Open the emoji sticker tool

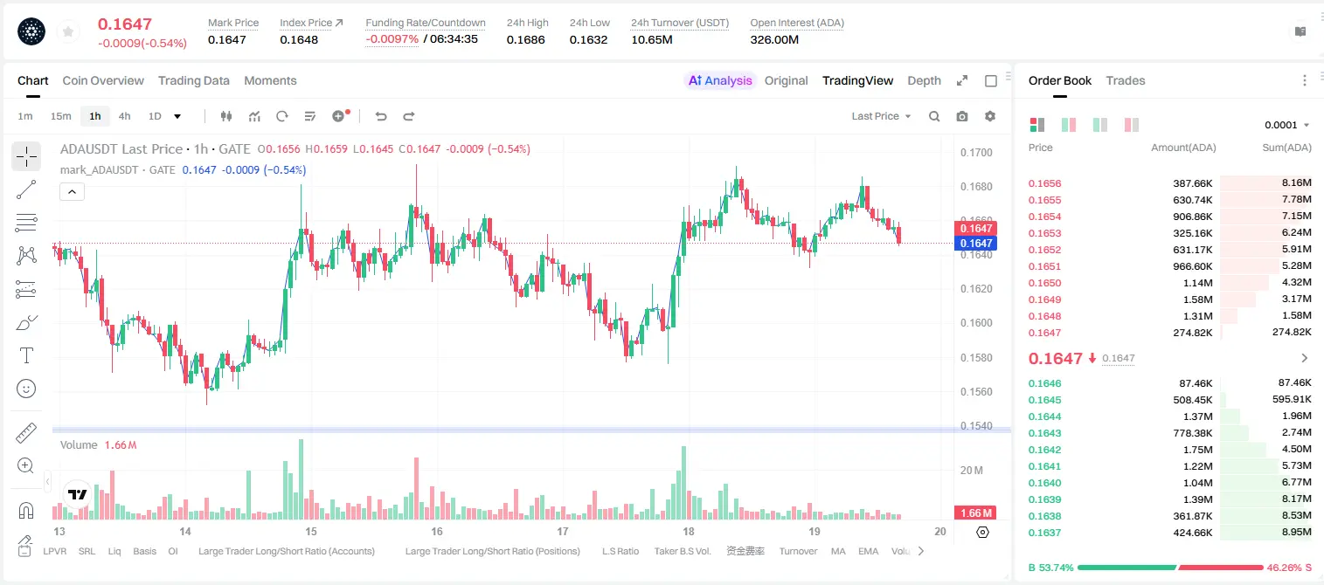[26, 389]
